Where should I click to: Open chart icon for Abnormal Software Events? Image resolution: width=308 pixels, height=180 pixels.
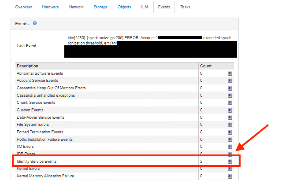click(x=230, y=73)
